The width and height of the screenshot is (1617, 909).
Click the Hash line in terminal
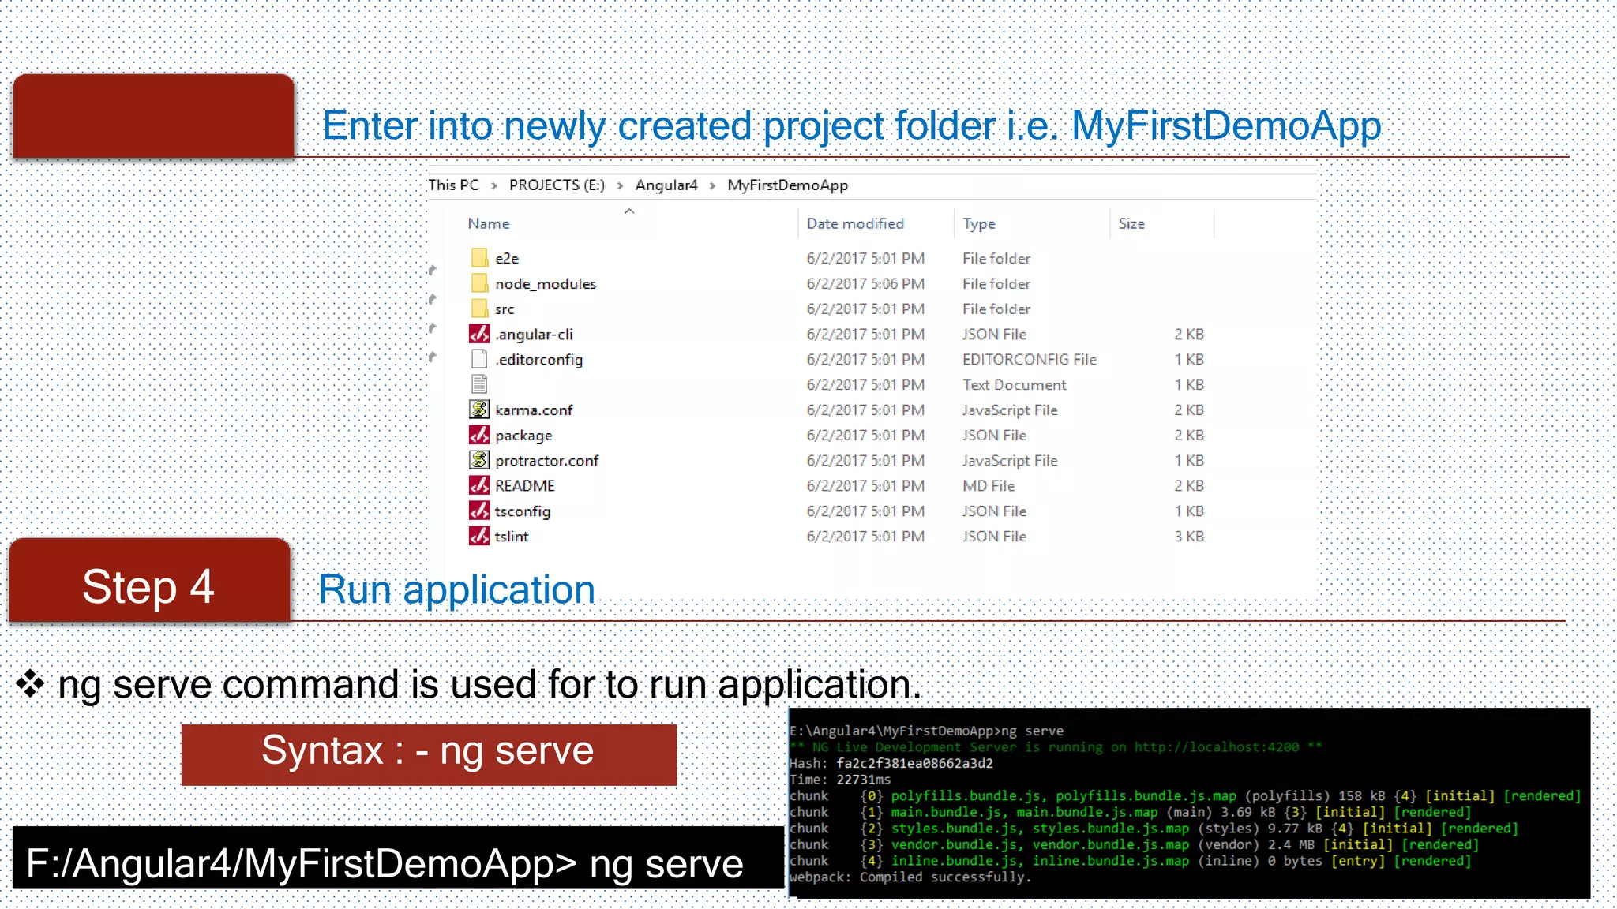[x=891, y=763]
